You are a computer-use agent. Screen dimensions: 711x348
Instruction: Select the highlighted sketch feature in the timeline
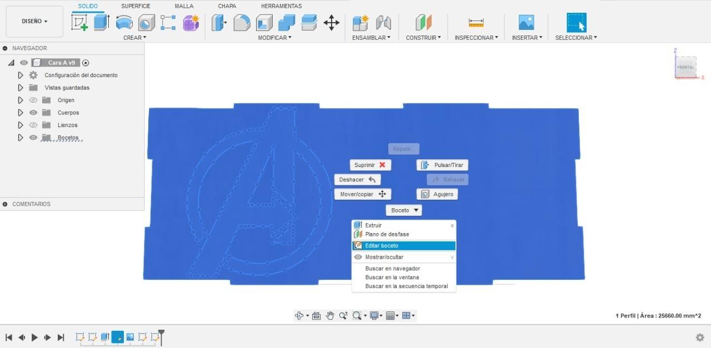[x=117, y=337]
